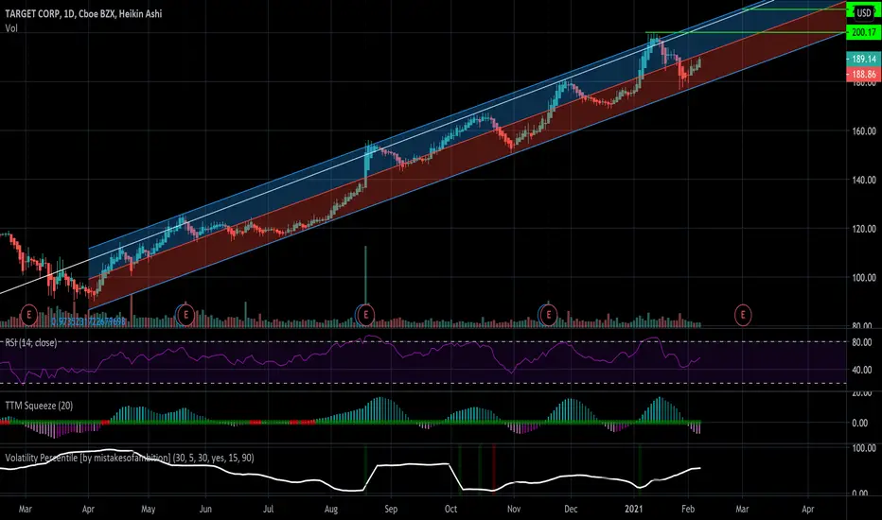Viewport: 882px width, 520px height.
Task: Open the USD currency selector
Action: coord(864,12)
